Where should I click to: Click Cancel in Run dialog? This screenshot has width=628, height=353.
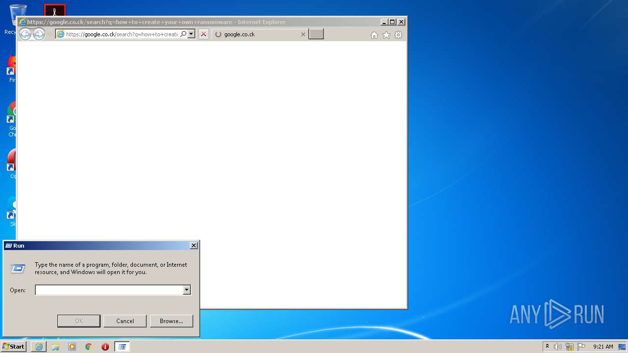pyautogui.click(x=125, y=321)
